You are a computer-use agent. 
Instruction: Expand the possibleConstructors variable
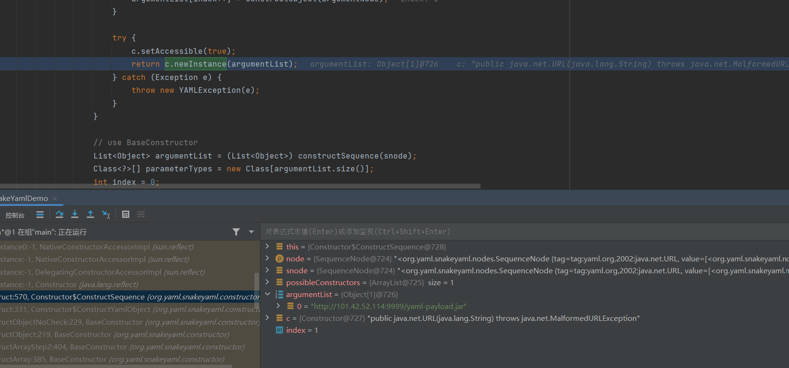(267, 282)
